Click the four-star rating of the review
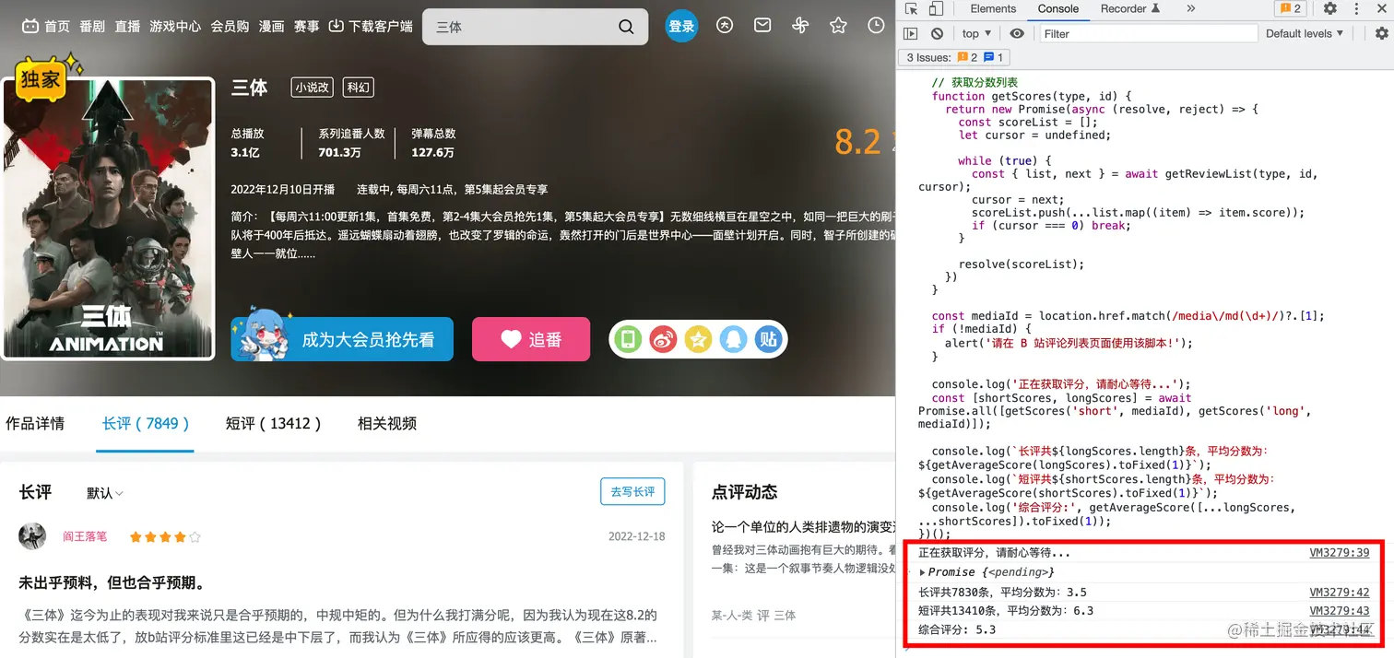The height and width of the screenshot is (658, 1394). pyautogui.click(x=165, y=536)
